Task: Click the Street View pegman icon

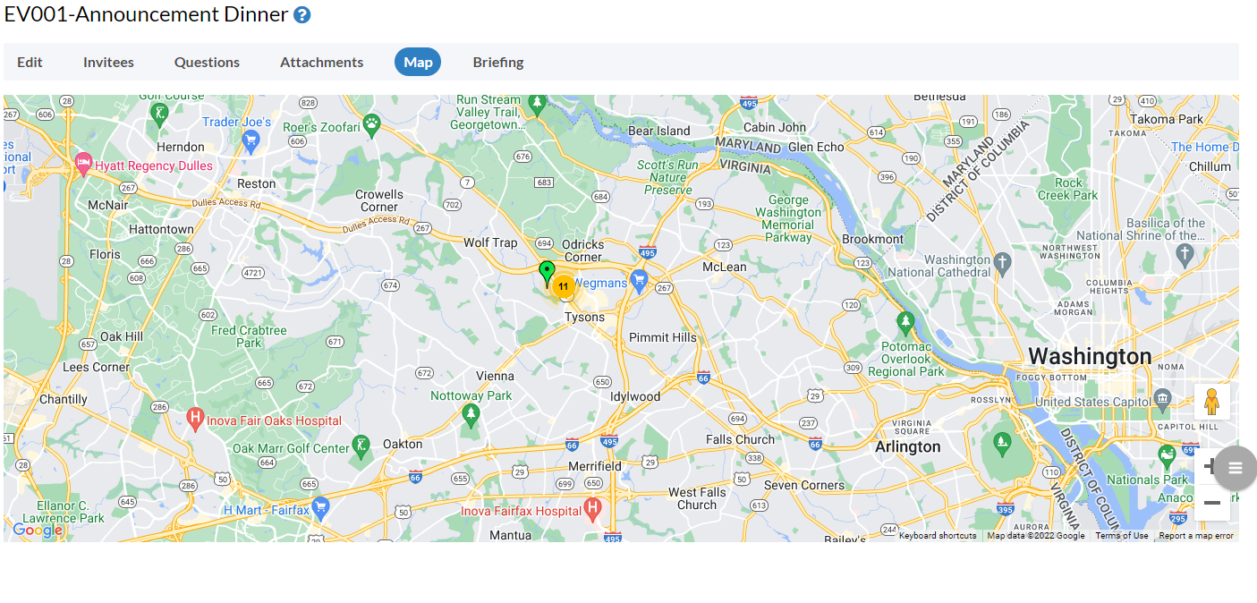Action: [1212, 402]
